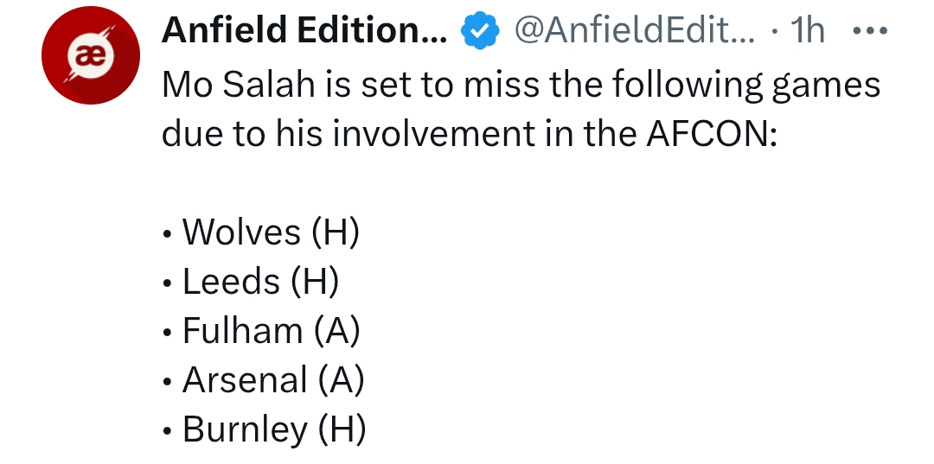
Task: Click the (H) marker beside Burnley
Action: point(342,429)
